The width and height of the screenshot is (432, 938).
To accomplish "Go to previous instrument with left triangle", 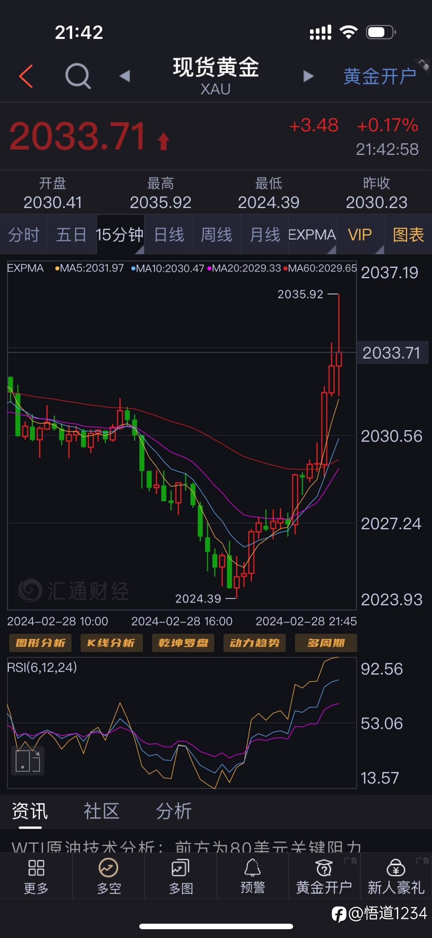I will click(125, 76).
